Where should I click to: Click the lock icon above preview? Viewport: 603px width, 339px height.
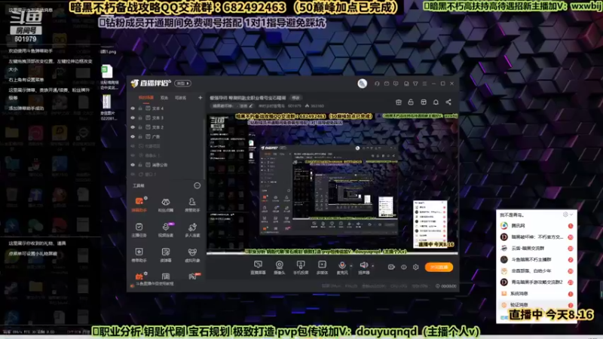click(x=411, y=102)
